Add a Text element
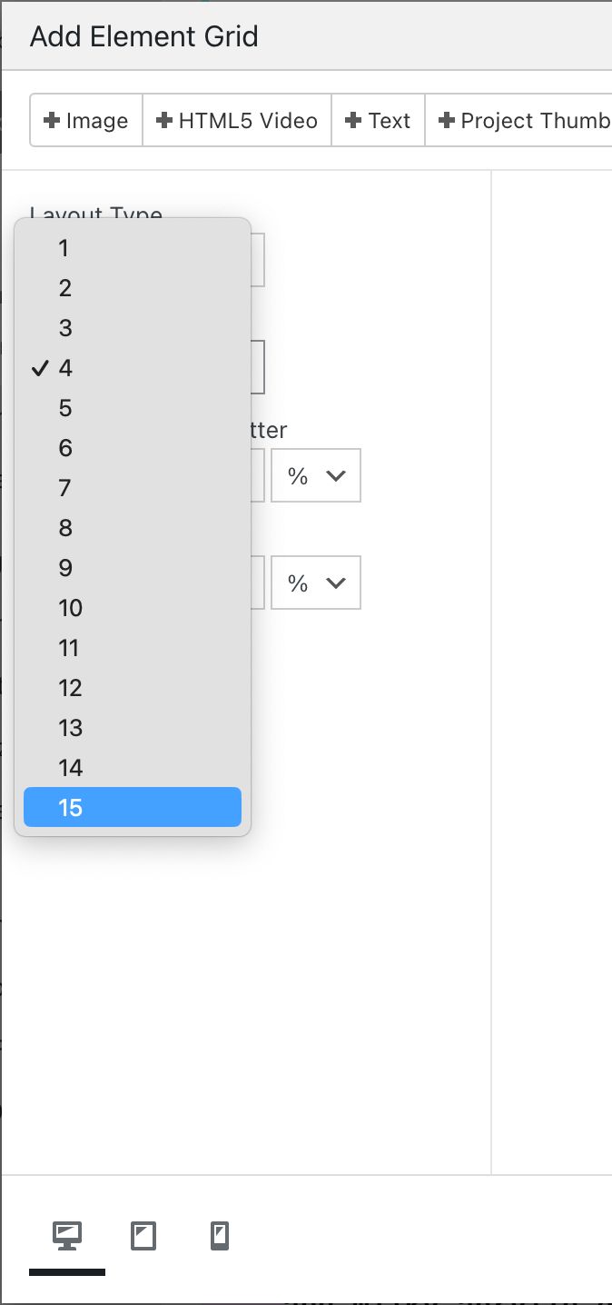 pos(378,119)
